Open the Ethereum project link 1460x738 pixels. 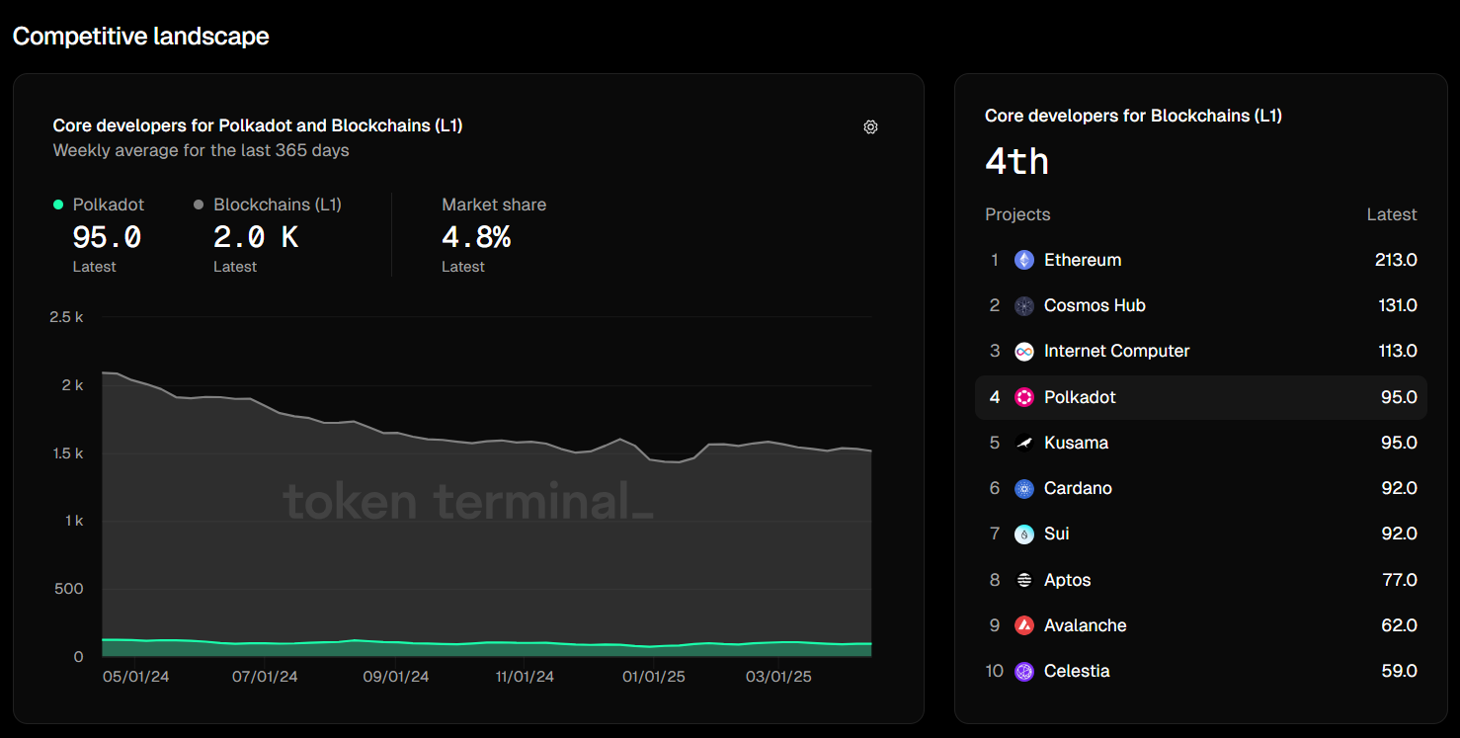[x=1083, y=260]
